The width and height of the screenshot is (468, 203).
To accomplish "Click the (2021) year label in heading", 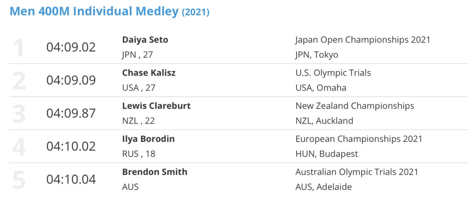I will tap(196, 12).
